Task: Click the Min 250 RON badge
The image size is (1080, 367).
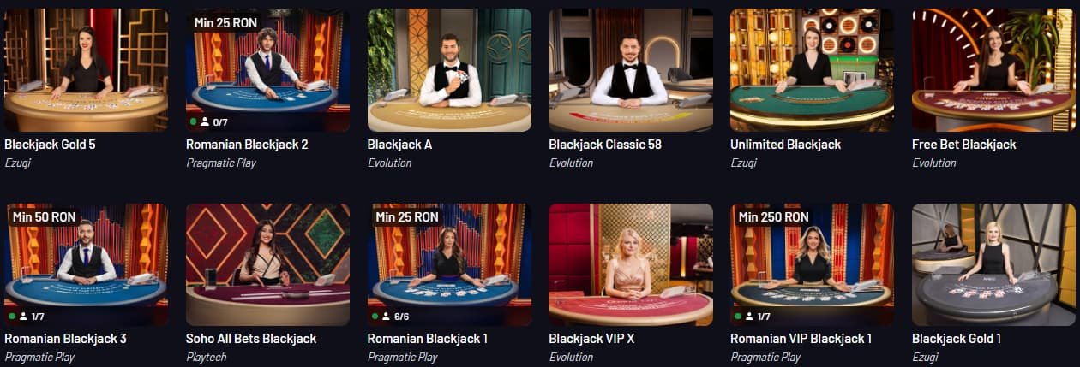Action: [773, 217]
